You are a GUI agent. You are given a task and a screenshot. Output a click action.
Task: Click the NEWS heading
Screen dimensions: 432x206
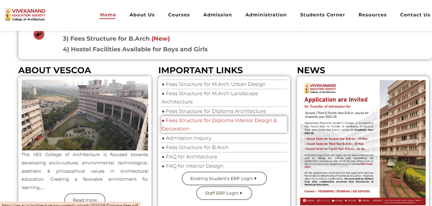click(311, 70)
